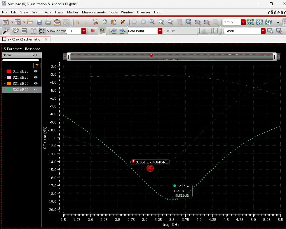
Task: Select the magic wand tool icon
Action: [x=6, y=31]
